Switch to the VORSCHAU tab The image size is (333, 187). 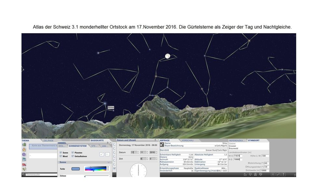click(188, 140)
